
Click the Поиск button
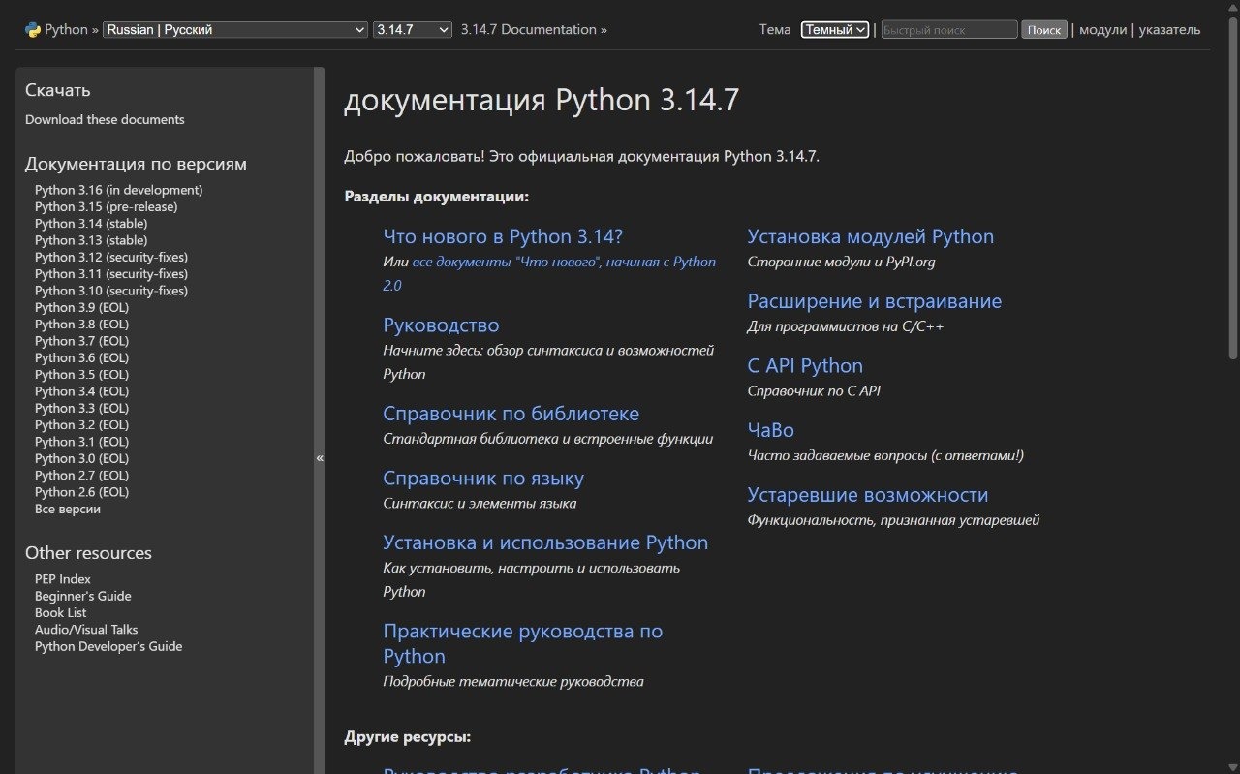click(x=1044, y=30)
